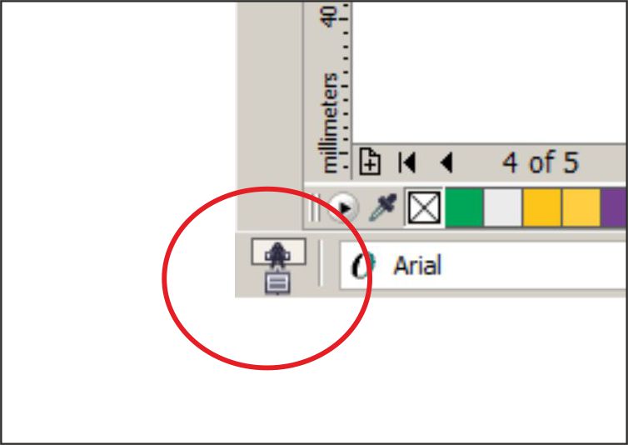The height and width of the screenshot is (445, 628).
Task: Open the Arial font name box
Action: click(x=482, y=265)
